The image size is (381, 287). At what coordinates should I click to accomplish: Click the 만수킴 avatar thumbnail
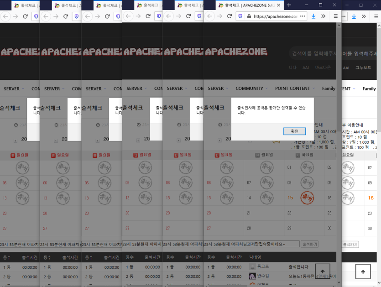[252, 276]
